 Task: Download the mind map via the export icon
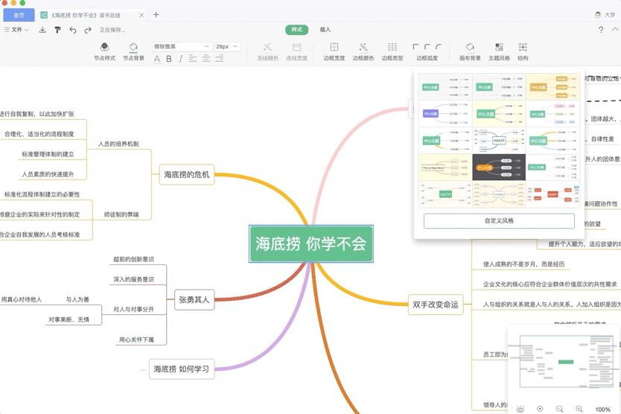tap(42, 30)
